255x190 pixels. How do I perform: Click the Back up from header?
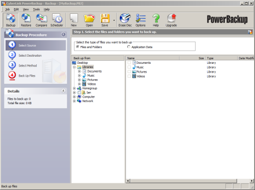point(98,58)
